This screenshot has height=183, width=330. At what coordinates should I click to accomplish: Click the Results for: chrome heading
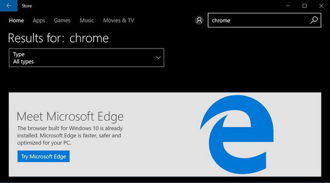coord(58,38)
